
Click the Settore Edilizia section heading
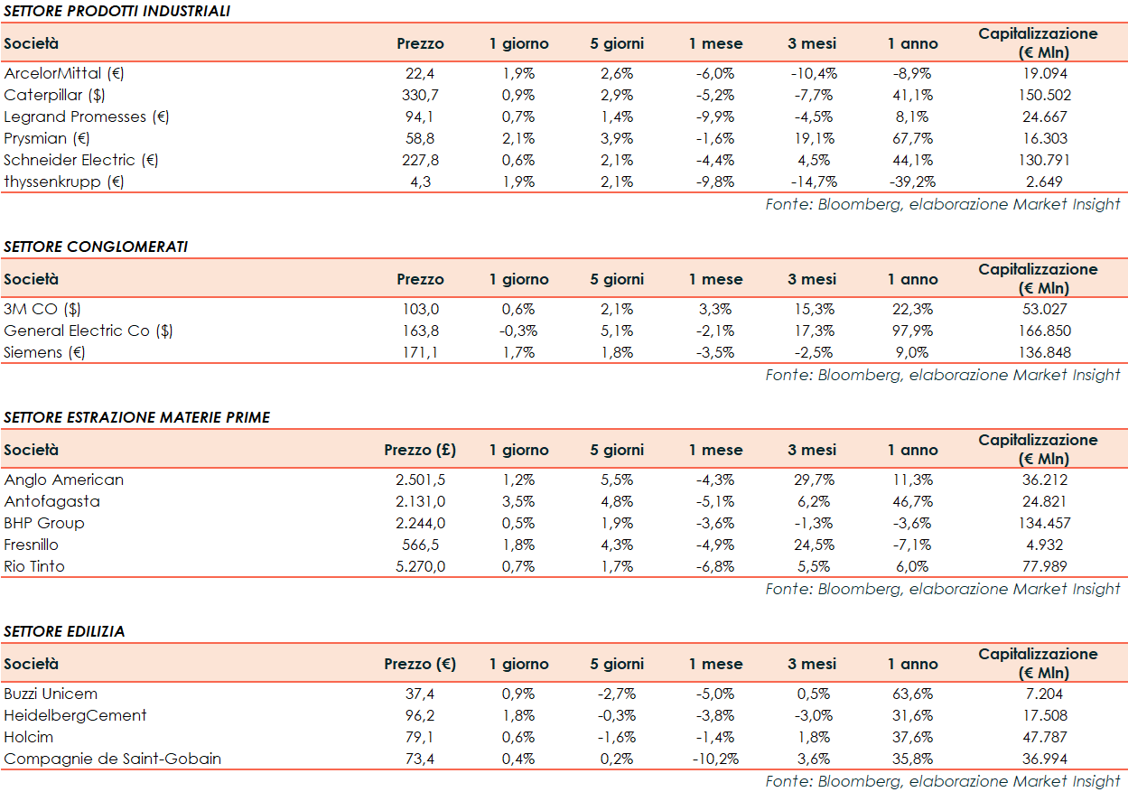[x=64, y=631]
